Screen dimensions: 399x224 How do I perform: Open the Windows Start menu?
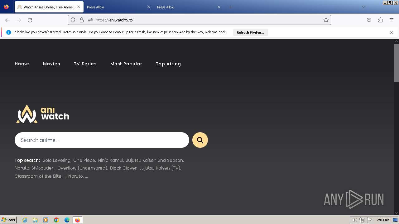[x=8, y=220]
